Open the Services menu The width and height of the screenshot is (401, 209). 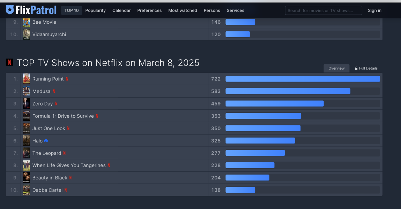click(235, 10)
